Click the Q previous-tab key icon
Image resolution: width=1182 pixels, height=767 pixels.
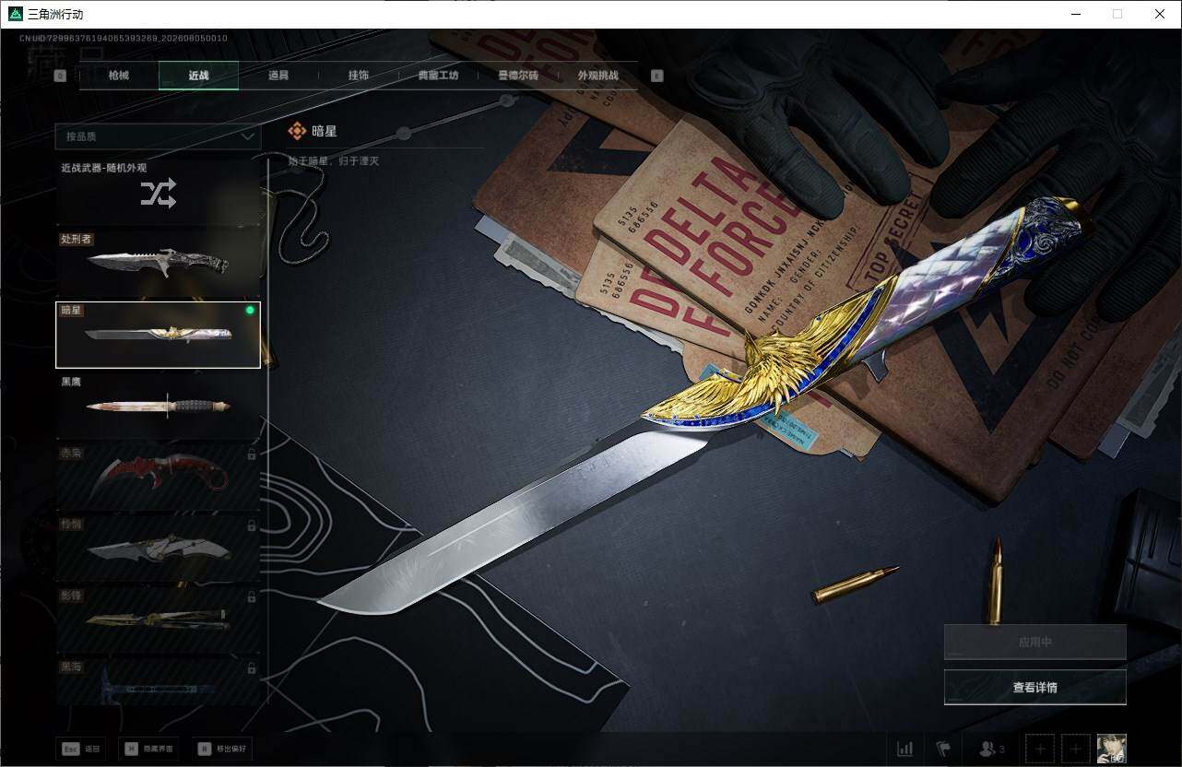[60, 77]
